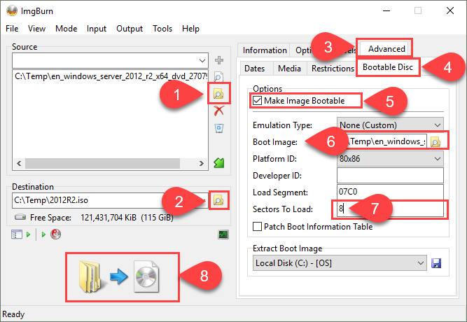Open the Mode menu

[x=66, y=29]
